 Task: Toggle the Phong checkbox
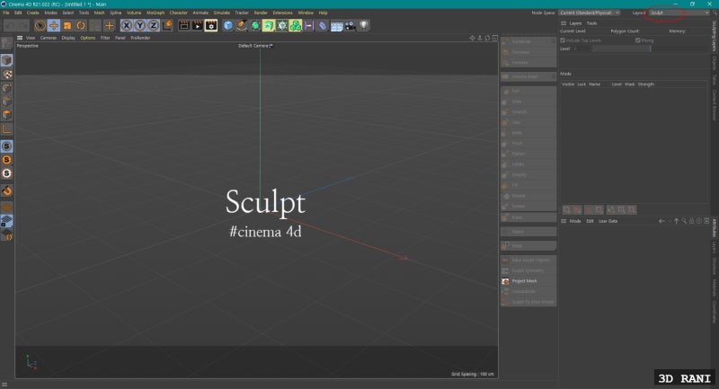[x=638, y=40]
